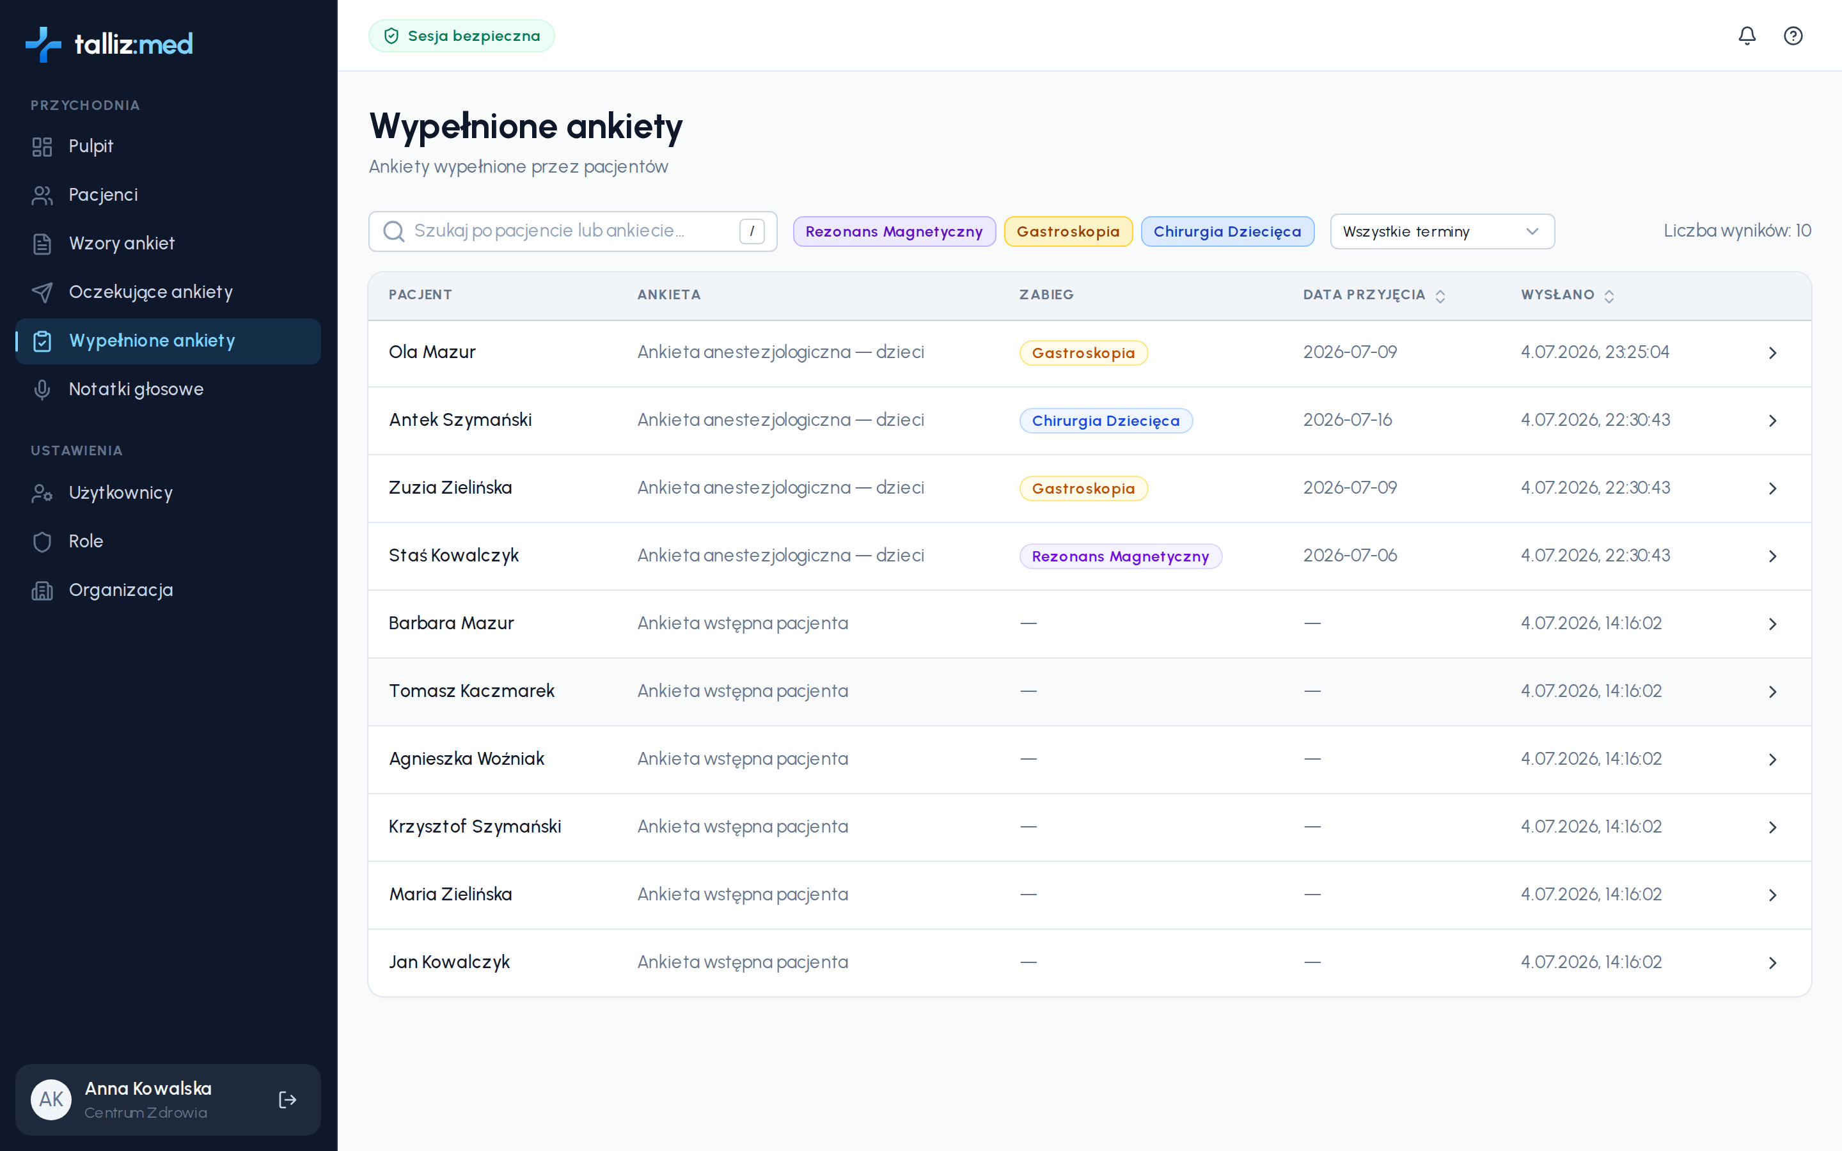Viewport: 1842px width, 1151px height.
Task: Open the Role settings label
Action: point(86,541)
